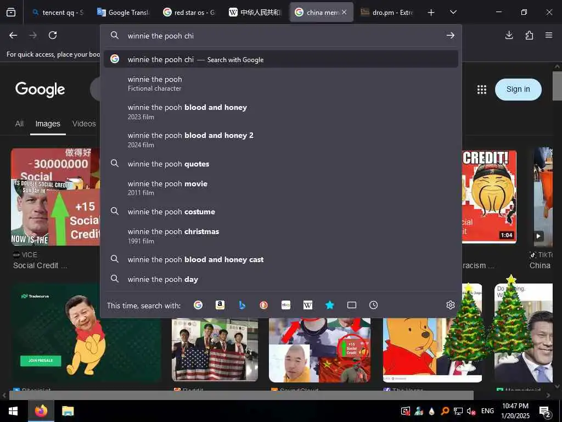Expand the list all tabs chevron
The height and width of the screenshot is (422, 562).
tap(453, 13)
